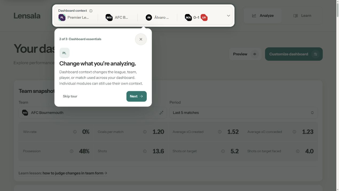Open lesson how to judge changes in team form
Viewport: 339px width, 191px height.
63,173
